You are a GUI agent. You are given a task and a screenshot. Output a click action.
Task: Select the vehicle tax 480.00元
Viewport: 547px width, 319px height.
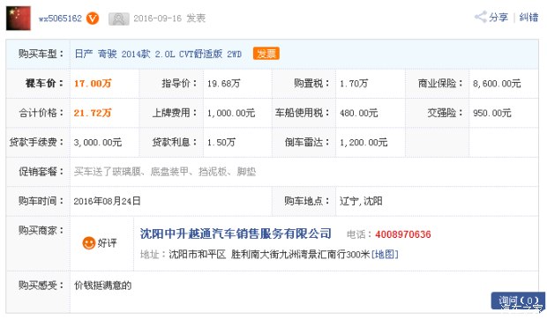pyautogui.click(x=358, y=113)
